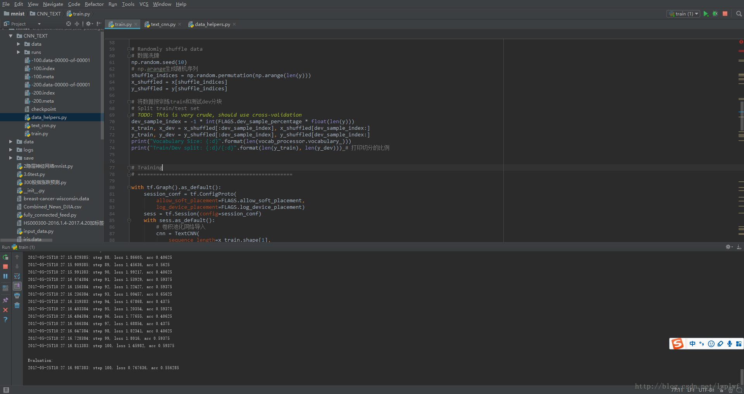Pause output in the Run panel

(x=5, y=276)
